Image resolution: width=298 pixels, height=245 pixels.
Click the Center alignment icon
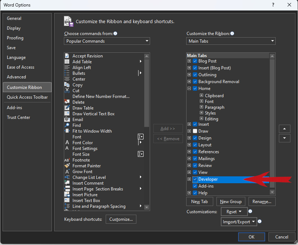(x=67, y=79)
